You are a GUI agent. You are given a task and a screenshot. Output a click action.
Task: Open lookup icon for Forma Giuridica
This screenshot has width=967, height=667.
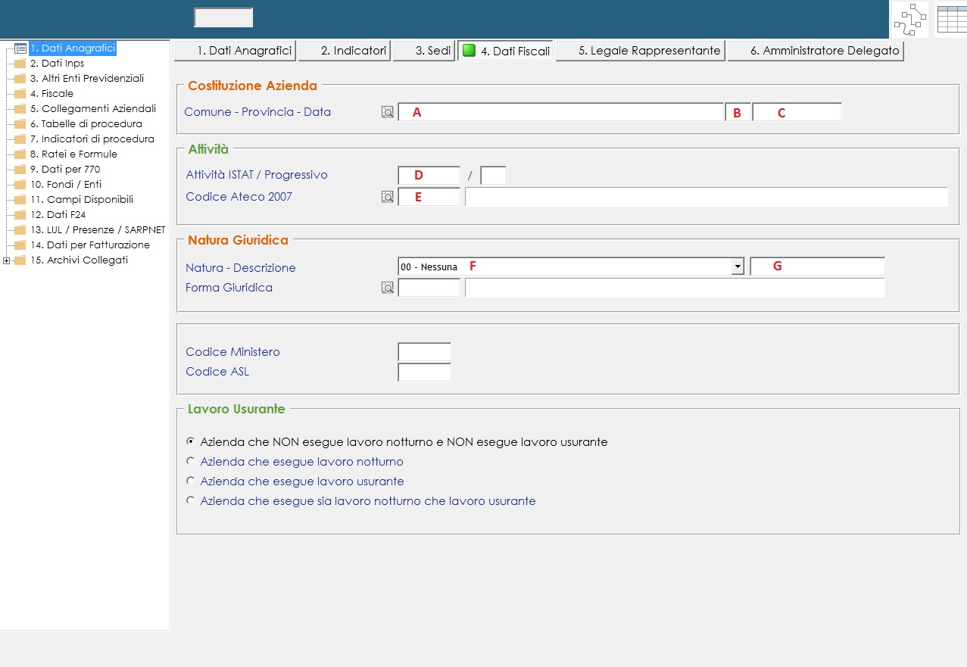tap(388, 288)
